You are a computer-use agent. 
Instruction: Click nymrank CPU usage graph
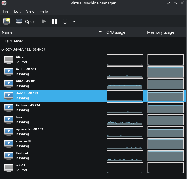pos(125,132)
